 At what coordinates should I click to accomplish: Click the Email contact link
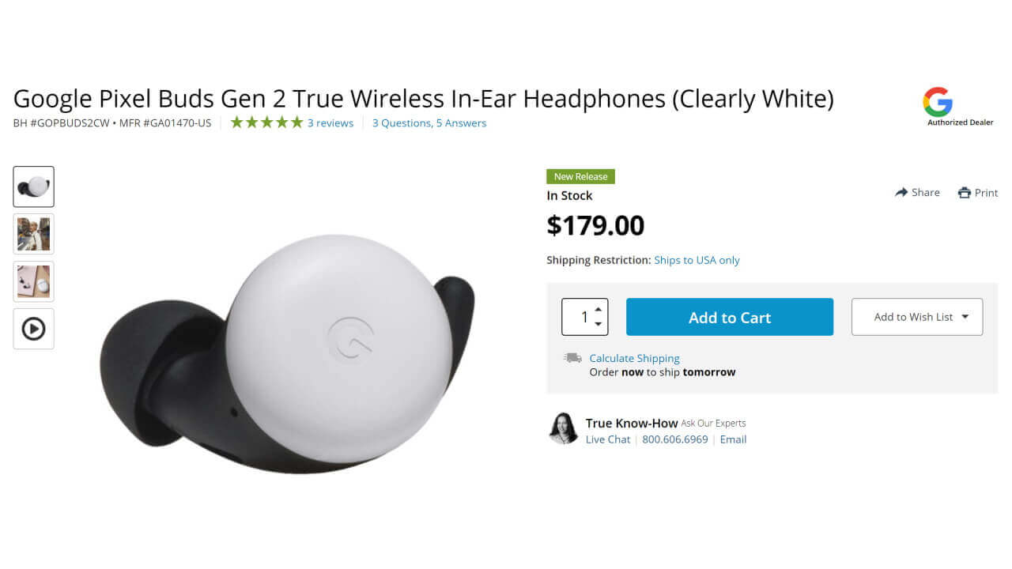(x=733, y=439)
